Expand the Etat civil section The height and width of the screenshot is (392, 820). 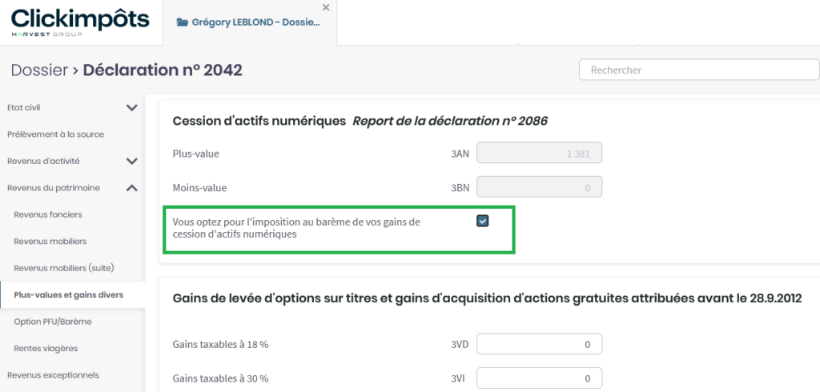click(132, 107)
